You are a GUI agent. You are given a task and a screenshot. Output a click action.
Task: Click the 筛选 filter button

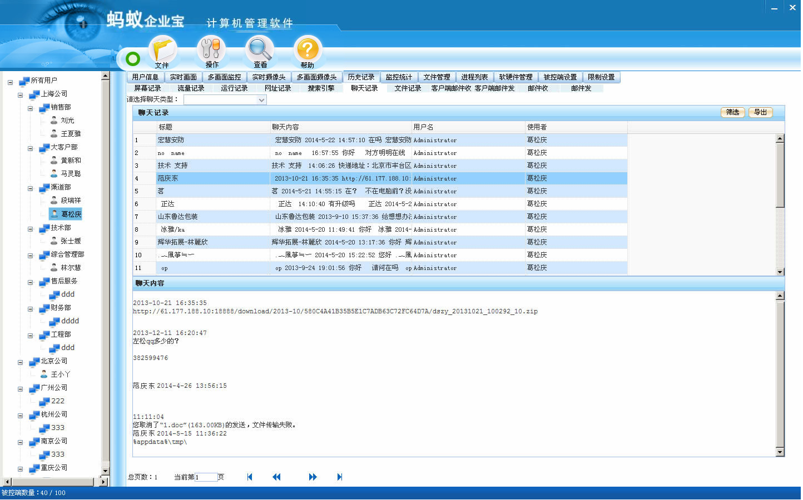click(732, 113)
